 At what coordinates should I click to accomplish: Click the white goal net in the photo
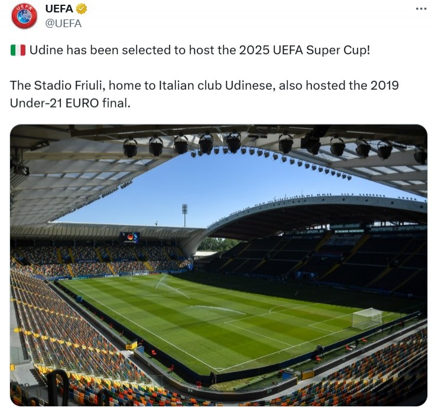tap(366, 319)
